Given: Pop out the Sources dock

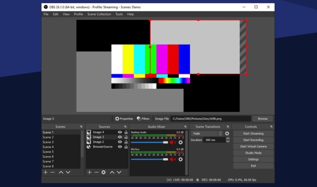Looking at the screenshot, I should (x=125, y=127).
